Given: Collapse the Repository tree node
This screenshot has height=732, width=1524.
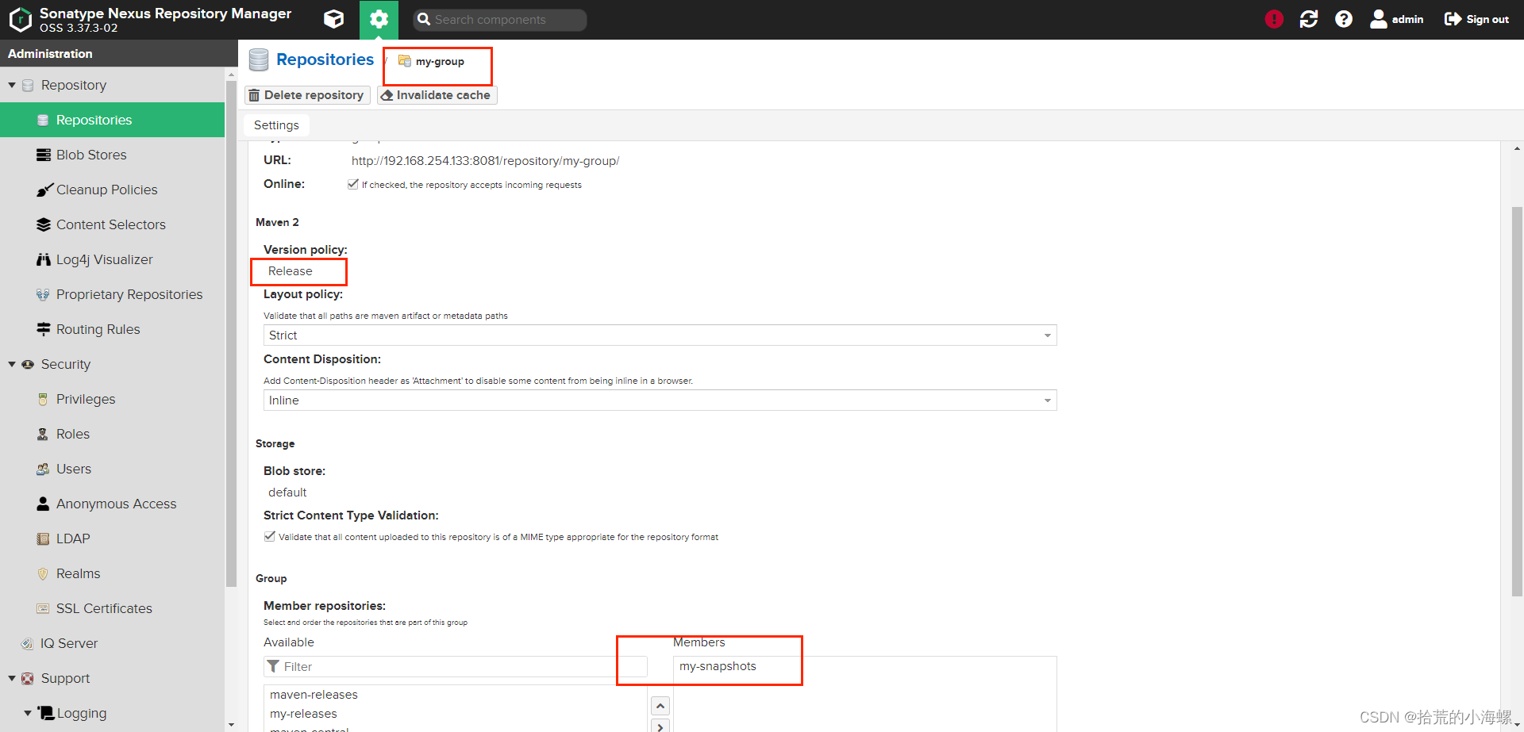Looking at the screenshot, I should [x=12, y=85].
